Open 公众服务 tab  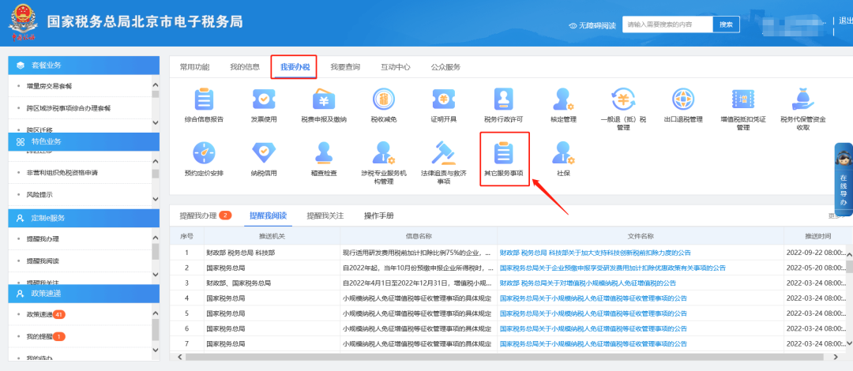pos(445,67)
